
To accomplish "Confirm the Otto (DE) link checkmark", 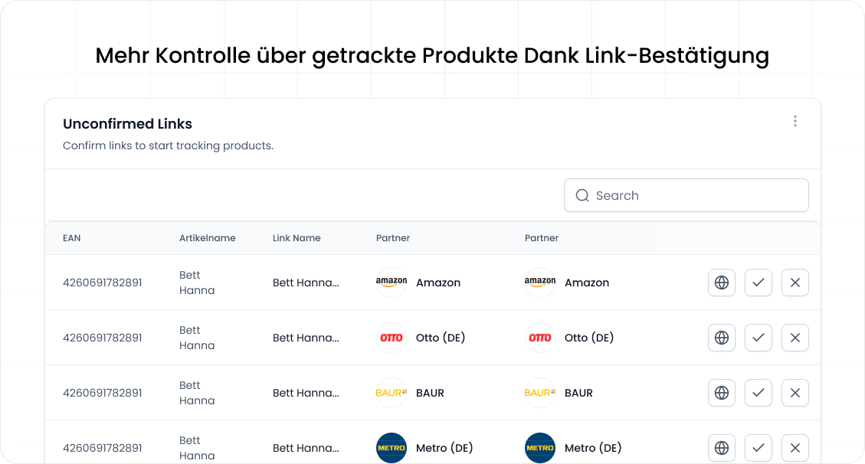I will coord(759,338).
